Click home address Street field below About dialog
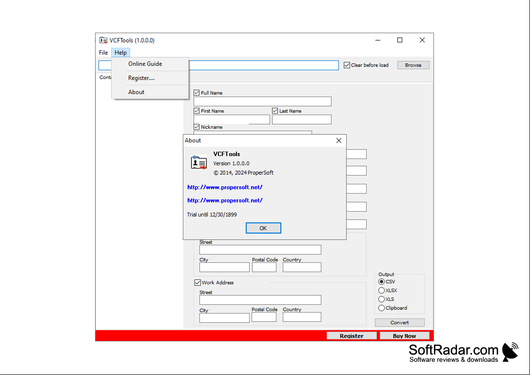530x375 pixels. coord(260,250)
